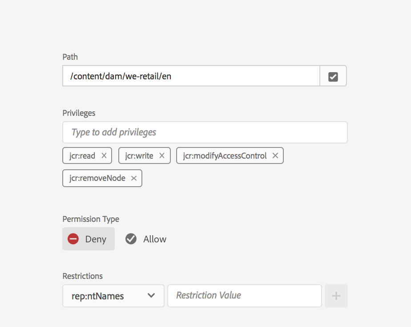The image size is (411, 327).
Task: Click the jcr:modifyAccessControl chip label
Action: [225, 155]
